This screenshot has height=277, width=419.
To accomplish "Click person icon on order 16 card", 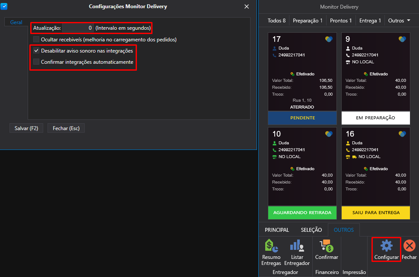I will tap(348, 143).
